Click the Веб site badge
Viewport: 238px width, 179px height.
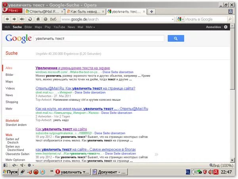pyautogui.click(x=50, y=19)
